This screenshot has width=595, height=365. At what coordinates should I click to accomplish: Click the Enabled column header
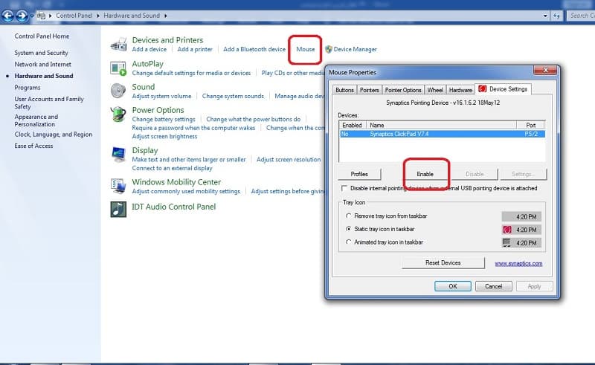coord(353,125)
